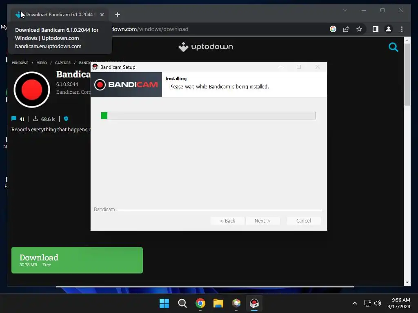Screen dimensions: 418x313
Task: Open Windows taskbar search
Action: (182, 303)
